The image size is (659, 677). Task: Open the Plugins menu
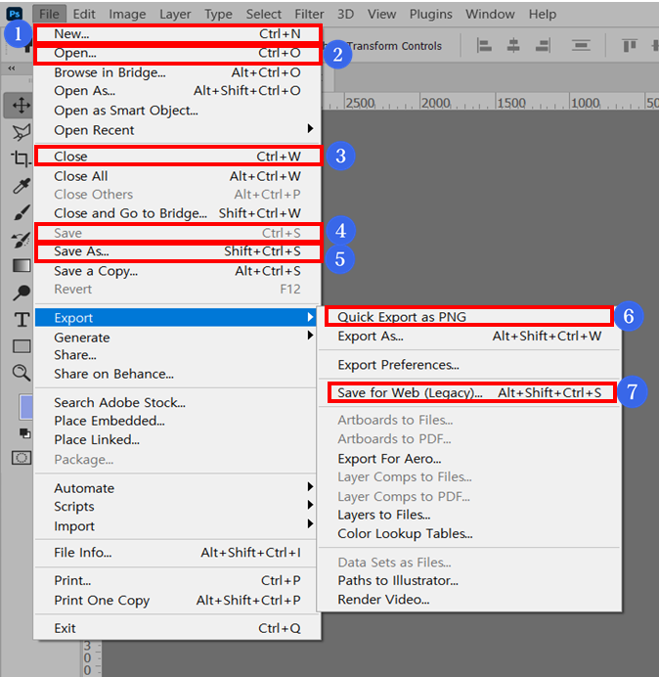431,15
